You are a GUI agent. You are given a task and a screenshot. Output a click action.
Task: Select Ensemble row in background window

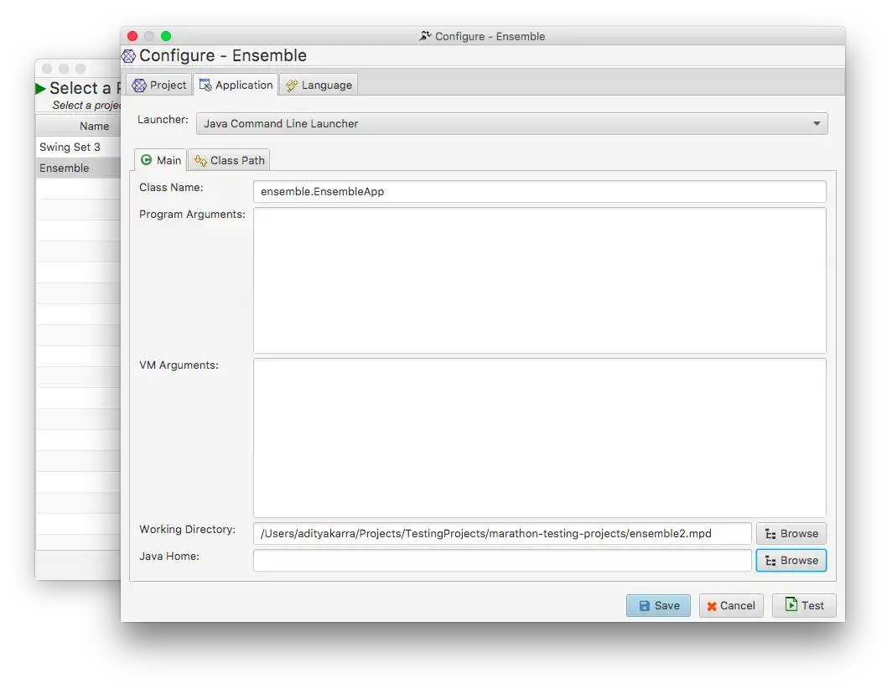tap(79, 168)
